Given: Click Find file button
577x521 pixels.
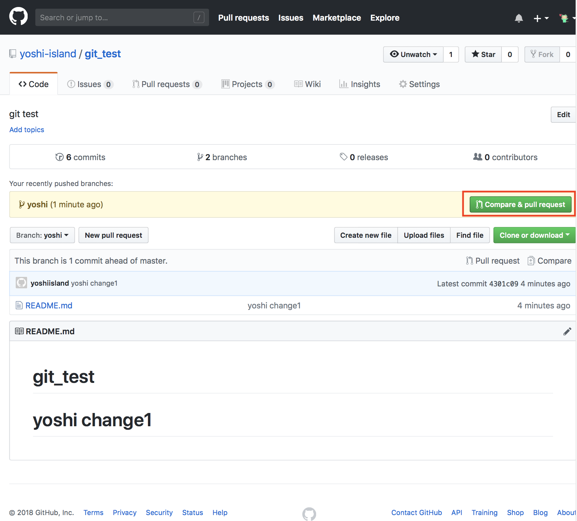Looking at the screenshot, I should coord(470,235).
